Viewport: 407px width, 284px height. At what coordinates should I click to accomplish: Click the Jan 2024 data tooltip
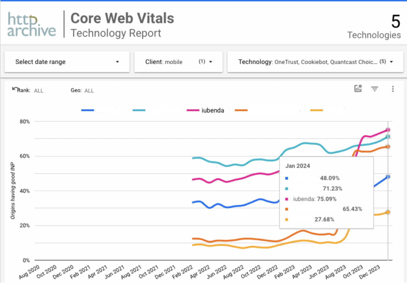point(326,192)
